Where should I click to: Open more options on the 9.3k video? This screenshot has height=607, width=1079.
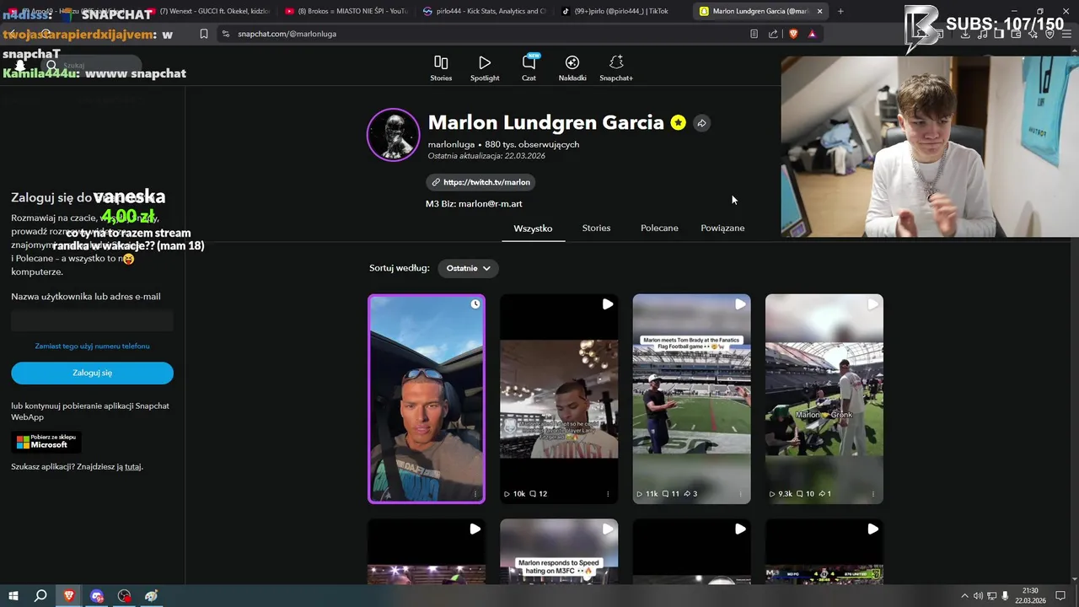pos(872,494)
